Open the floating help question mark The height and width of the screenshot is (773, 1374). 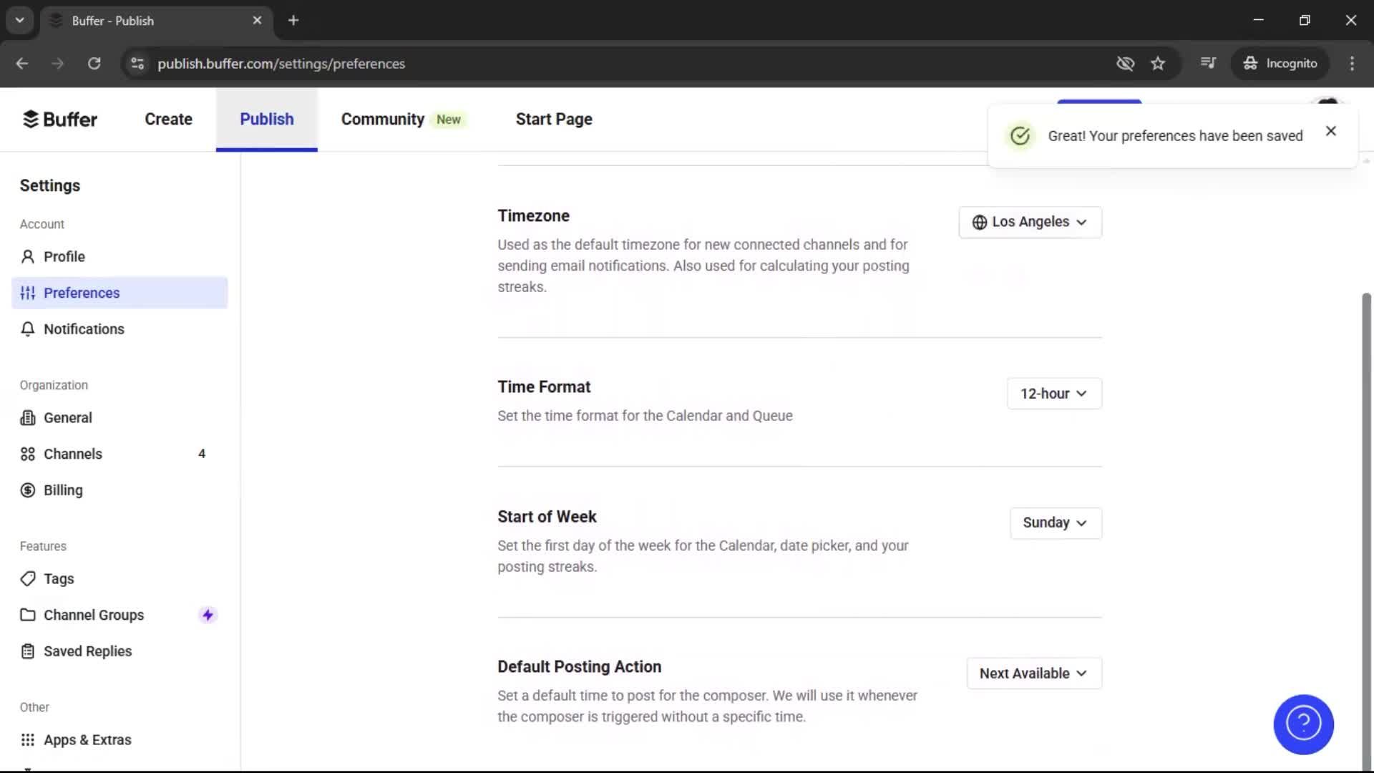tap(1303, 724)
